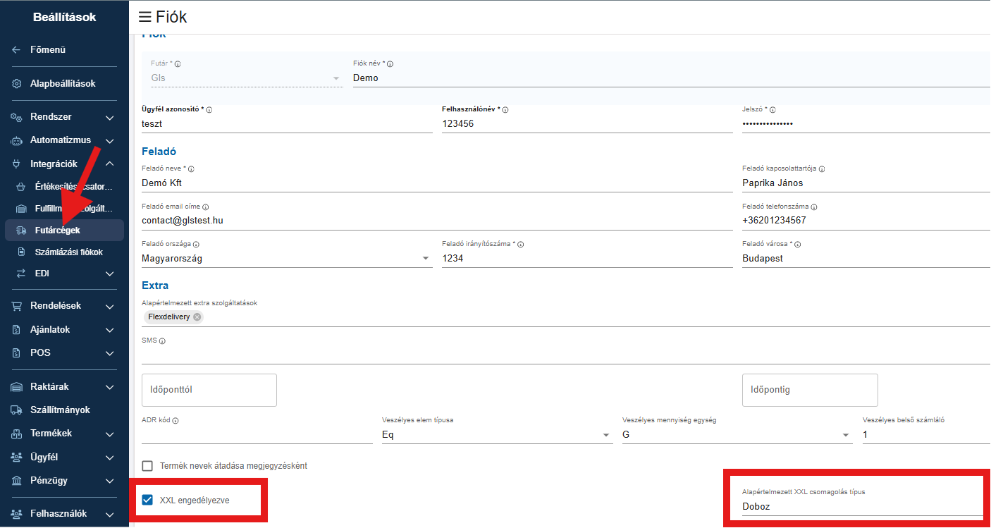The height and width of the screenshot is (528, 991).
Task: Expand the EDI submenu chevron
Action: click(110, 274)
